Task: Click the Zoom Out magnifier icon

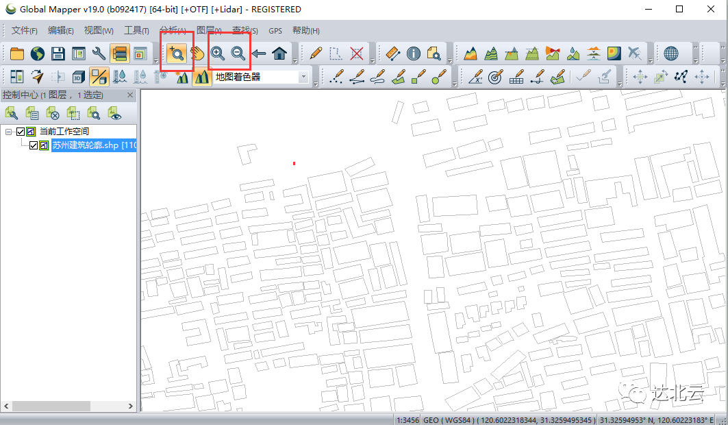Action: click(238, 53)
